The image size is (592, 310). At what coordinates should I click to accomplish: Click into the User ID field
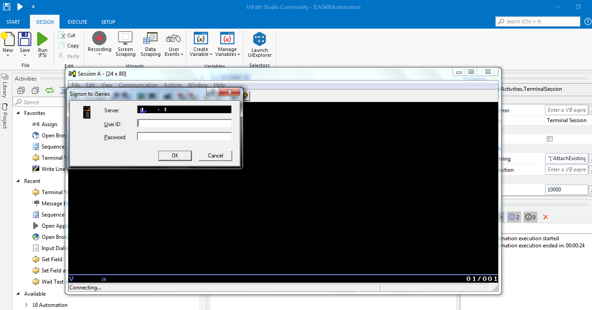click(x=184, y=123)
